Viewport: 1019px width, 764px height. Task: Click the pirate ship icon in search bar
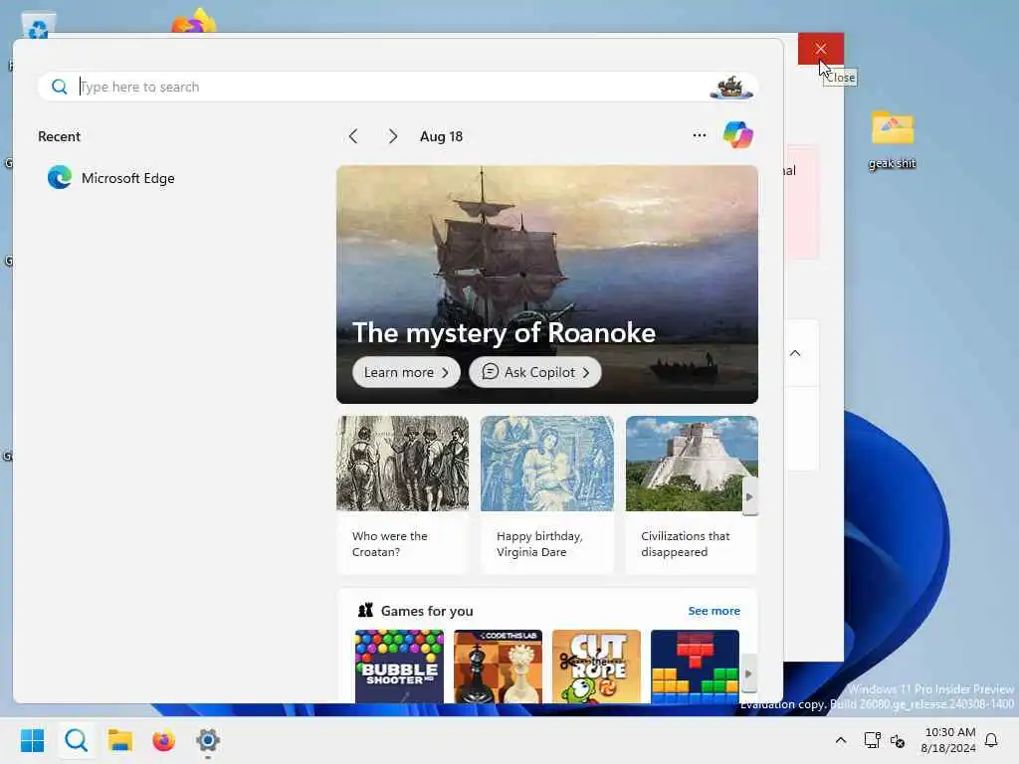click(731, 87)
